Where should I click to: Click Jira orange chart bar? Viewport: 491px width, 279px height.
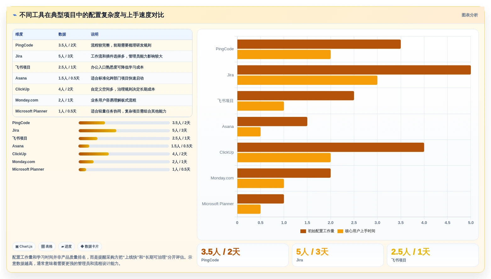click(x=307, y=80)
